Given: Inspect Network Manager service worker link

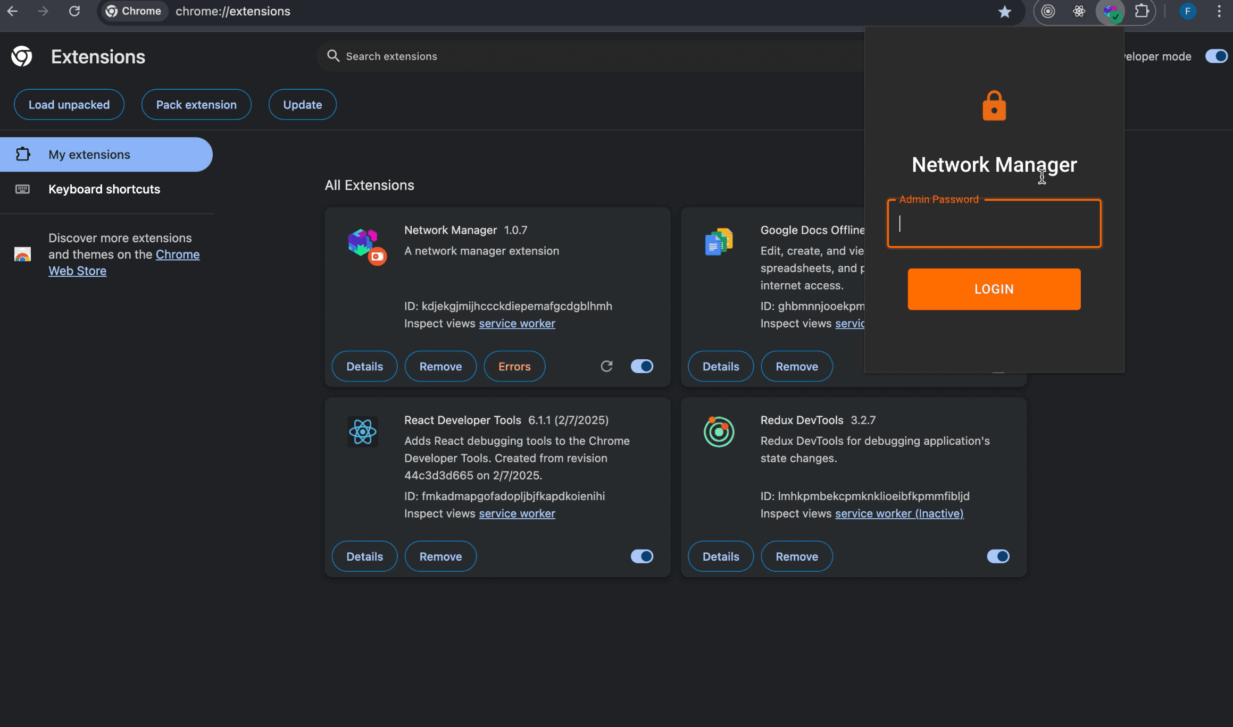Looking at the screenshot, I should [517, 323].
